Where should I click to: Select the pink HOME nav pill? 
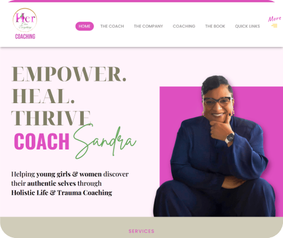pos(84,26)
